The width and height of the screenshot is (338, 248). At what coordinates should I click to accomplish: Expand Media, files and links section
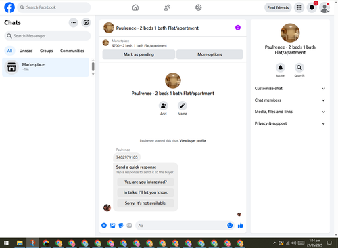290,112
